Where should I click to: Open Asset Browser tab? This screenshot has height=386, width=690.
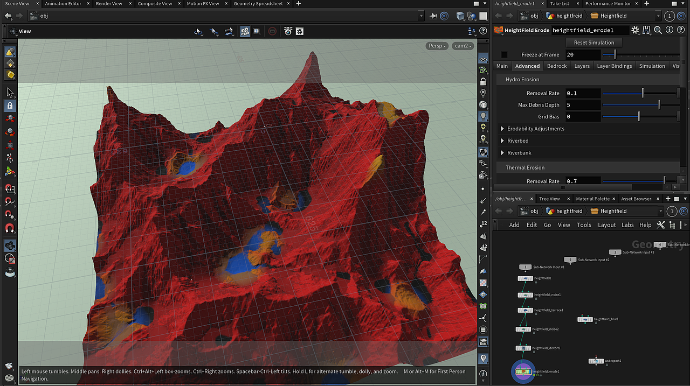click(x=636, y=199)
